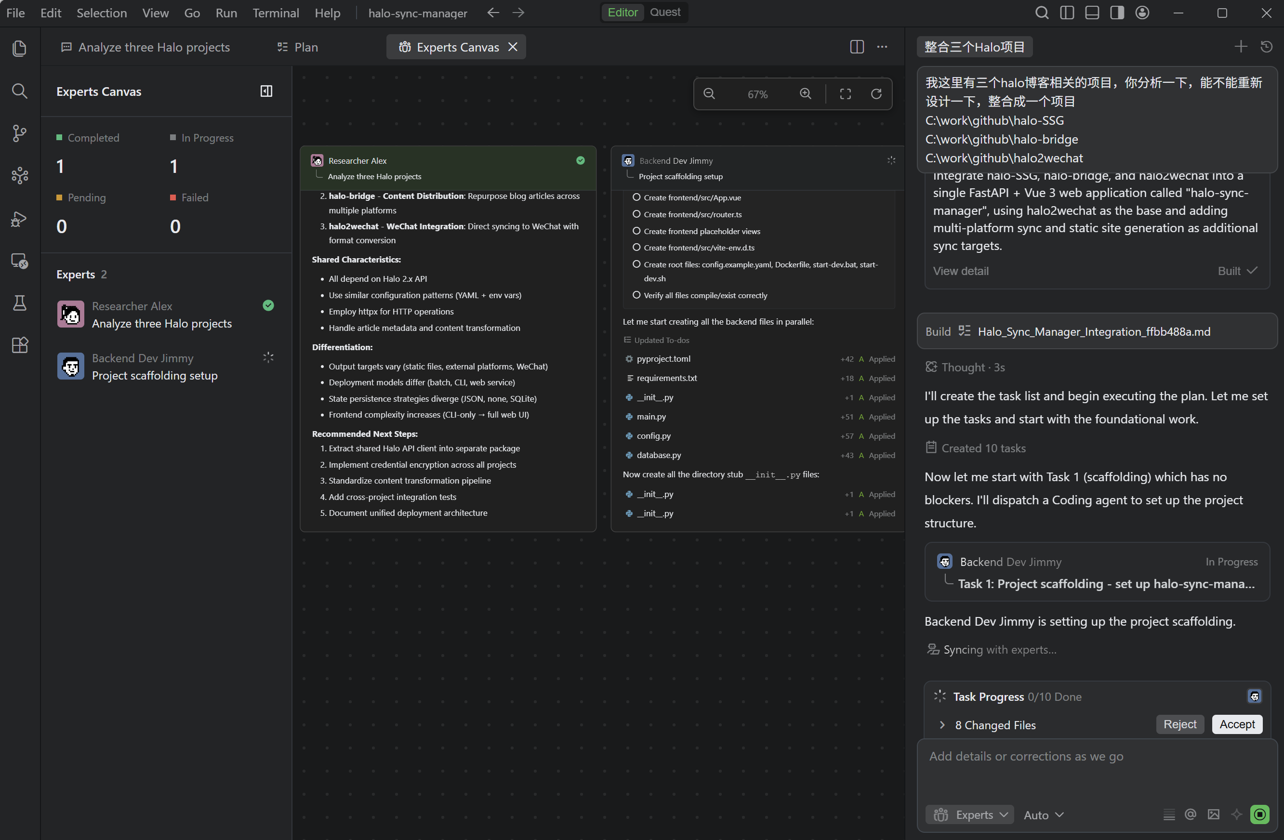Image resolution: width=1284 pixels, height=840 pixels.
Task: Close the Experts Canvas tab
Action: [x=513, y=47]
